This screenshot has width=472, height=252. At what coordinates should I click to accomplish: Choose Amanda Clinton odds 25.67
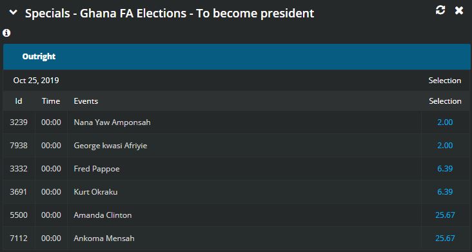pyautogui.click(x=445, y=215)
